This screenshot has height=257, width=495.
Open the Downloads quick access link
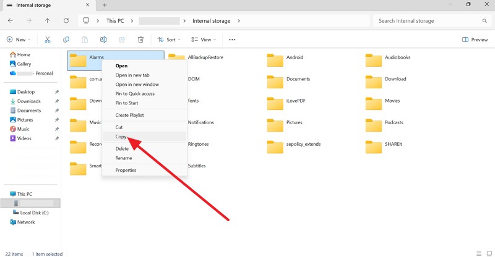(x=28, y=101)
